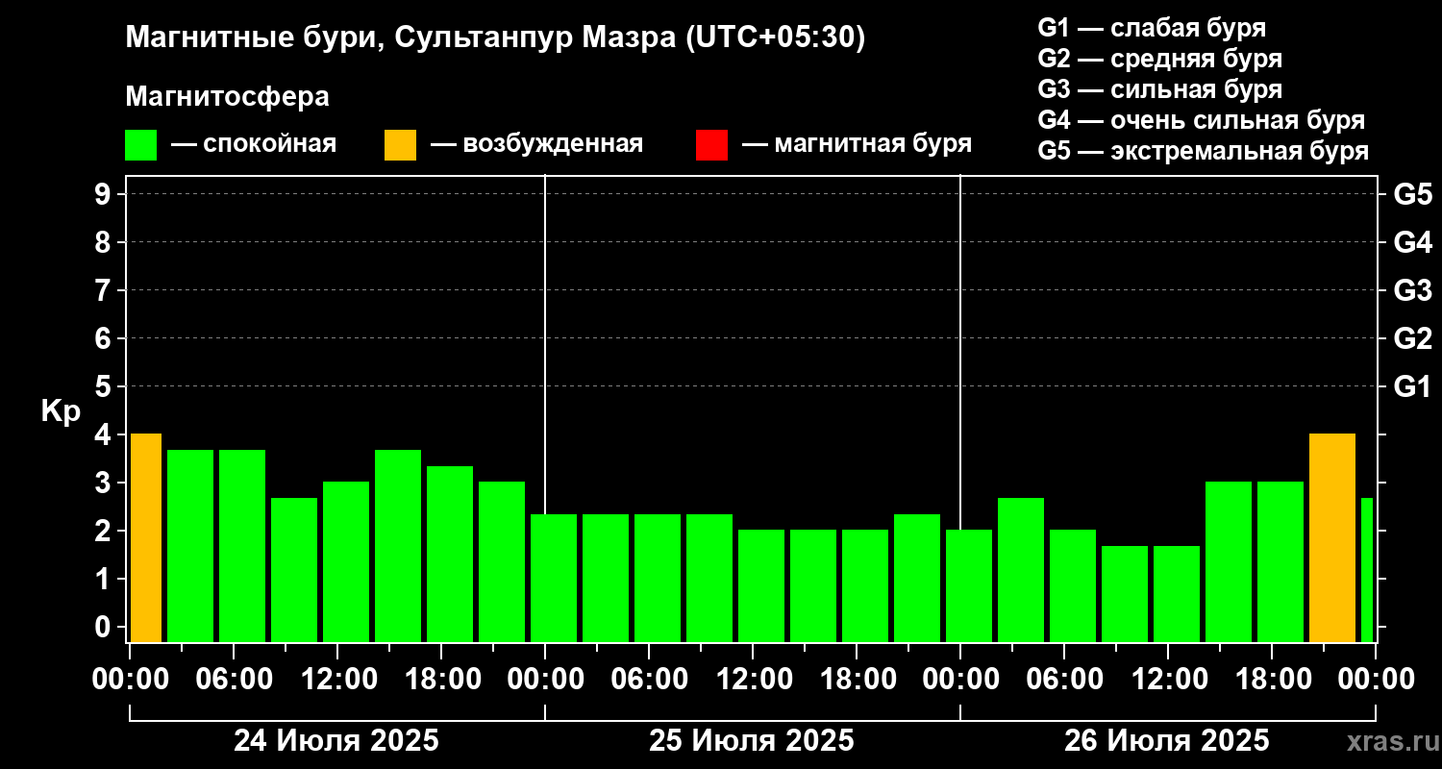The image size is (1442, 769).
Task: Click the green bar above 12:00 on 26 Июля
Action: click(1177, 594)
